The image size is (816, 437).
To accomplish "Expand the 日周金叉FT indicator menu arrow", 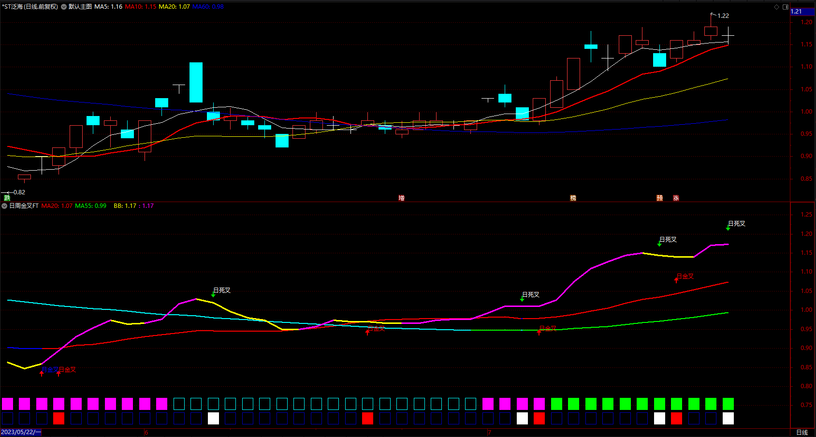I will 4,206.
